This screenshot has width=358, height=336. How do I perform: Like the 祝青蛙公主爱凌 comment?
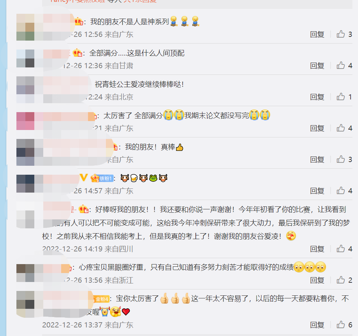click(x=340, y=97)
